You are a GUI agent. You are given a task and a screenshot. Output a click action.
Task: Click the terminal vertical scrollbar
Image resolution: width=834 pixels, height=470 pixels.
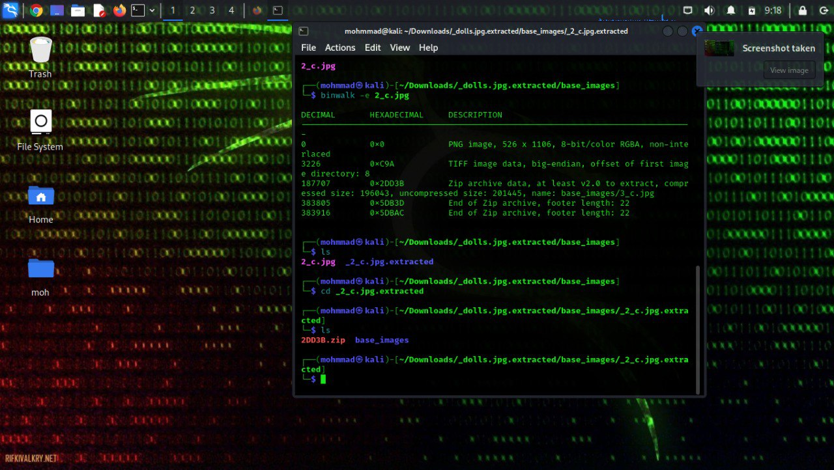(698, 329)
